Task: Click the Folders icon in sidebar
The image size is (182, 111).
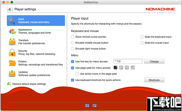Action: click(12, 63)
